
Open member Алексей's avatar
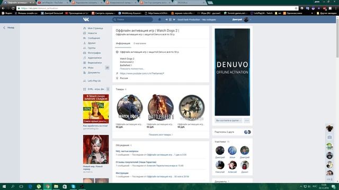[x=232, y=165]
